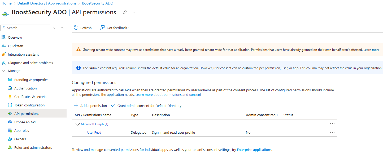Viewport: 383px width, 153px height.
Task: Click the sidebar Search field
Action: pyautogui.click(x=27, y=28)
